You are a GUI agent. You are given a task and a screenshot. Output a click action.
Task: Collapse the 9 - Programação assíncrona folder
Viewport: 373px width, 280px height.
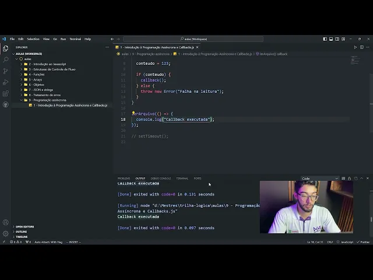(x=21, y=100)
